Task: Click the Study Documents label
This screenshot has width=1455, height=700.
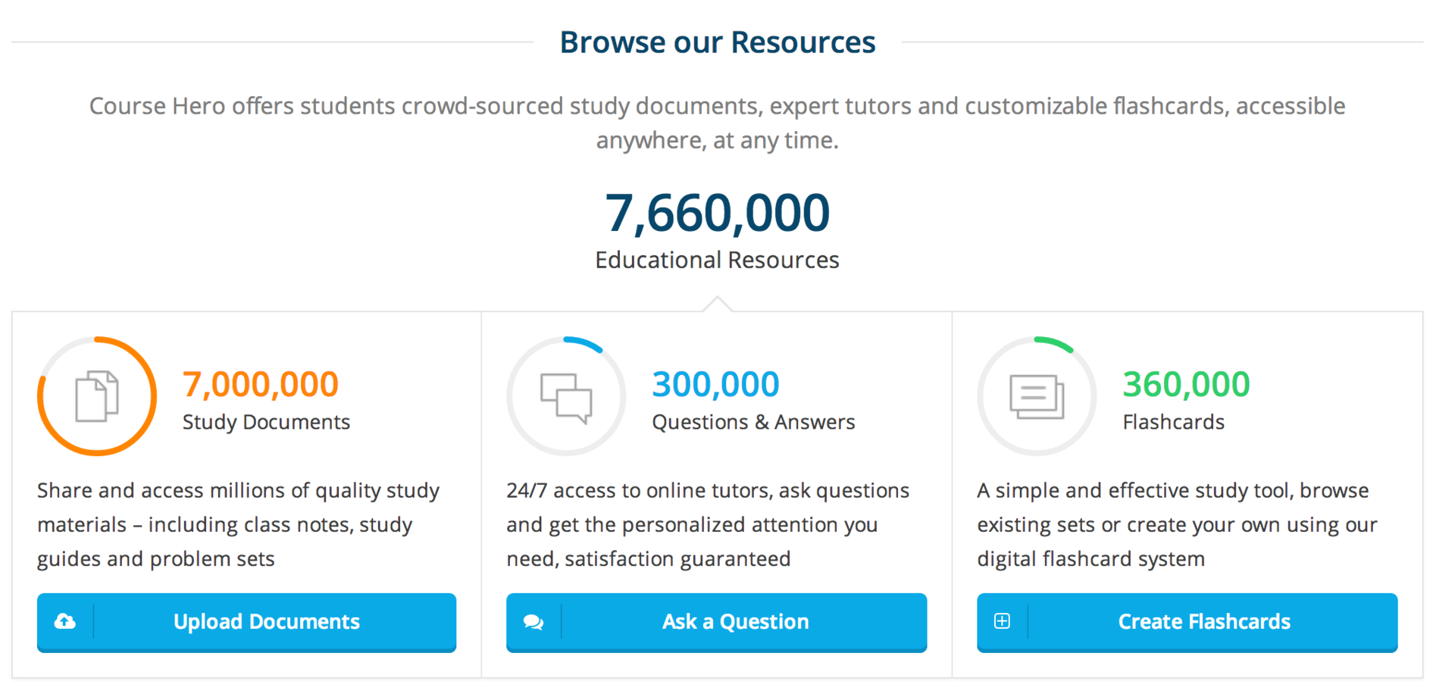Action: click(x=266, y=422)
